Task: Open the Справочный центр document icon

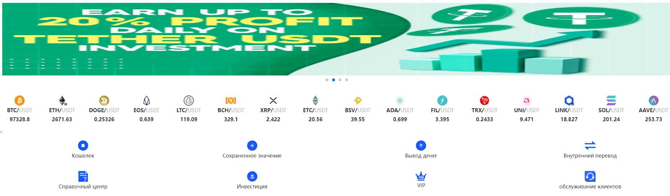Action: pos(83,176)
